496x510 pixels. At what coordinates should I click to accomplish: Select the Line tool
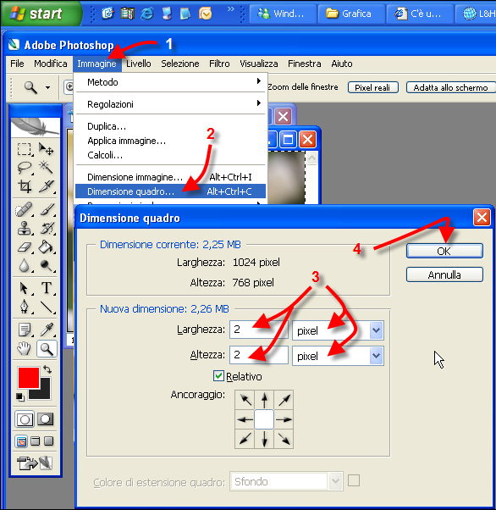(x=47, y=307)
